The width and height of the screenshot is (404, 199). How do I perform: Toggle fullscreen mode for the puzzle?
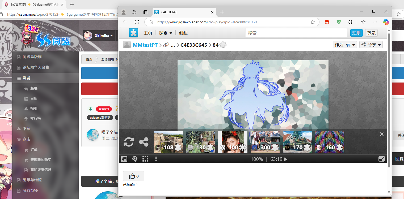tap(382, 159)
